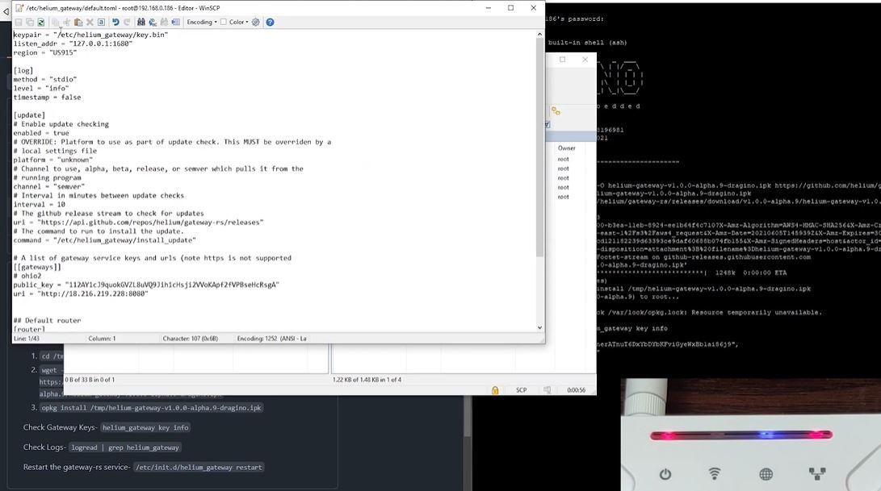Click the padlock icon in WinSCP status bar

495,390
